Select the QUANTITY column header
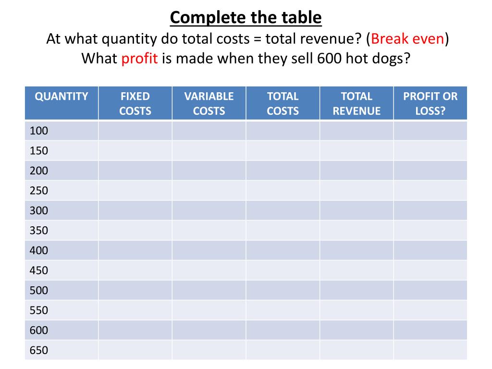The width and height of the screenshot is (492, 369). (61, 103)
